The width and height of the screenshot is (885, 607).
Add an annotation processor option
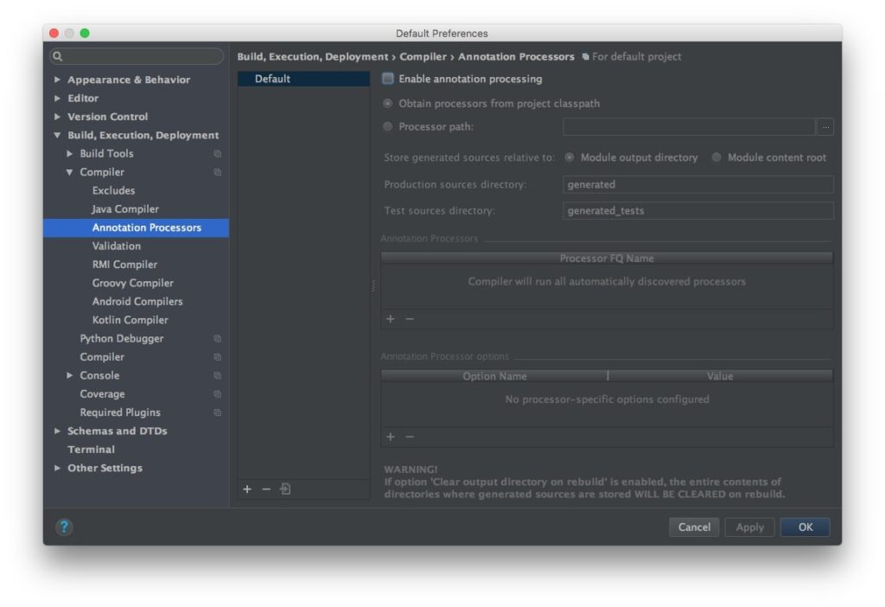[391, 437]
